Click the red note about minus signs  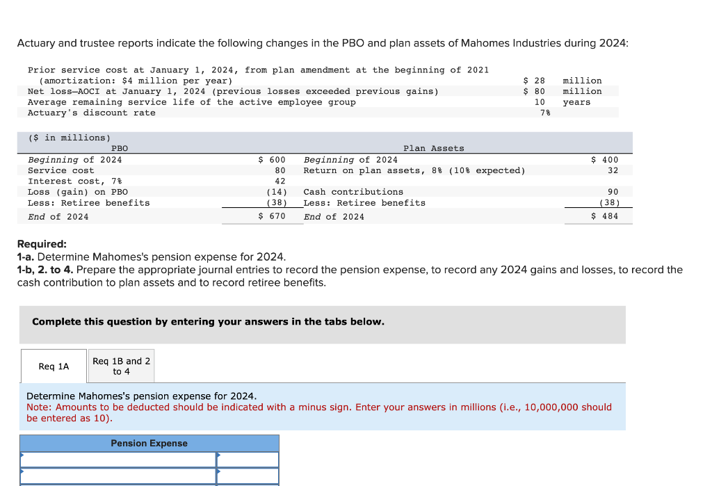click(320, 412)
